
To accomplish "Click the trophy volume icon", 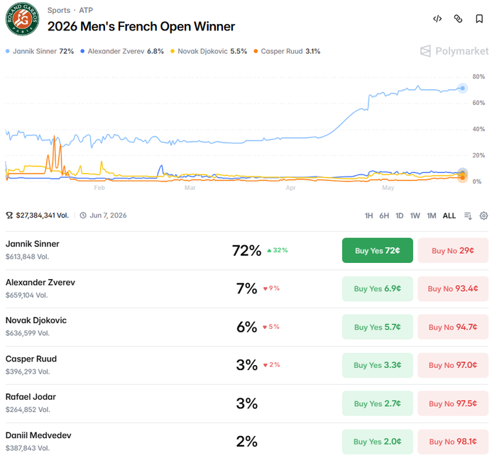I will [9, 215].
